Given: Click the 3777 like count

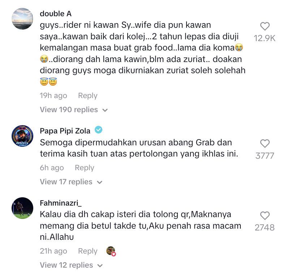Looking at the screenshot, I should (265, 156).
